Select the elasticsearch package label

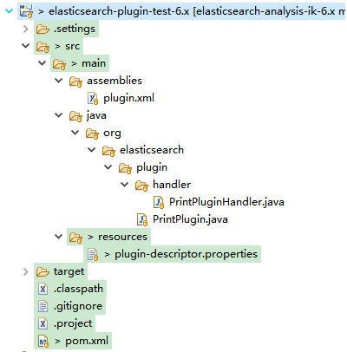pos(152,150)
